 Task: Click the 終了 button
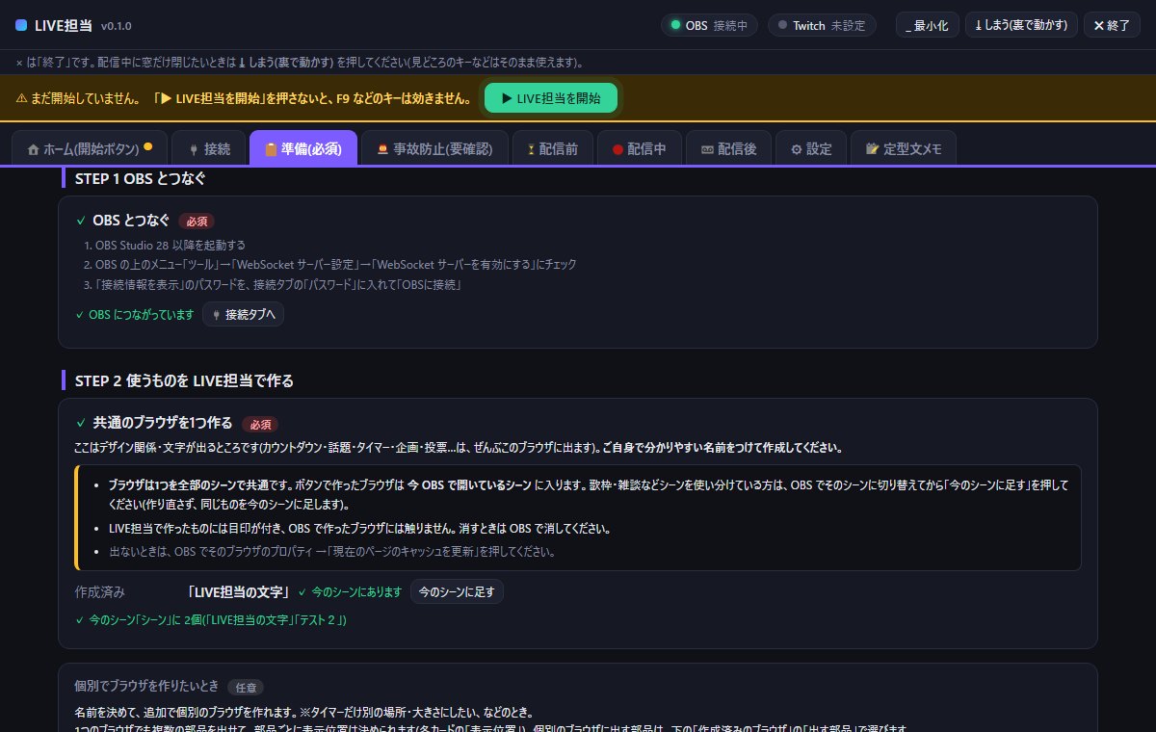coord(1112,25)
